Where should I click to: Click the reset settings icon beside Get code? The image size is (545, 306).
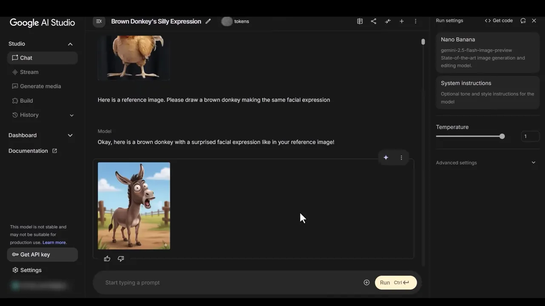[523, 20]
